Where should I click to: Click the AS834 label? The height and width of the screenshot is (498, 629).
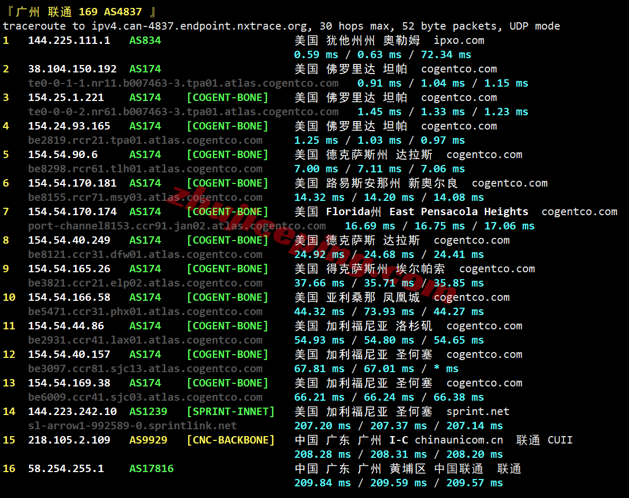(145, 40)
